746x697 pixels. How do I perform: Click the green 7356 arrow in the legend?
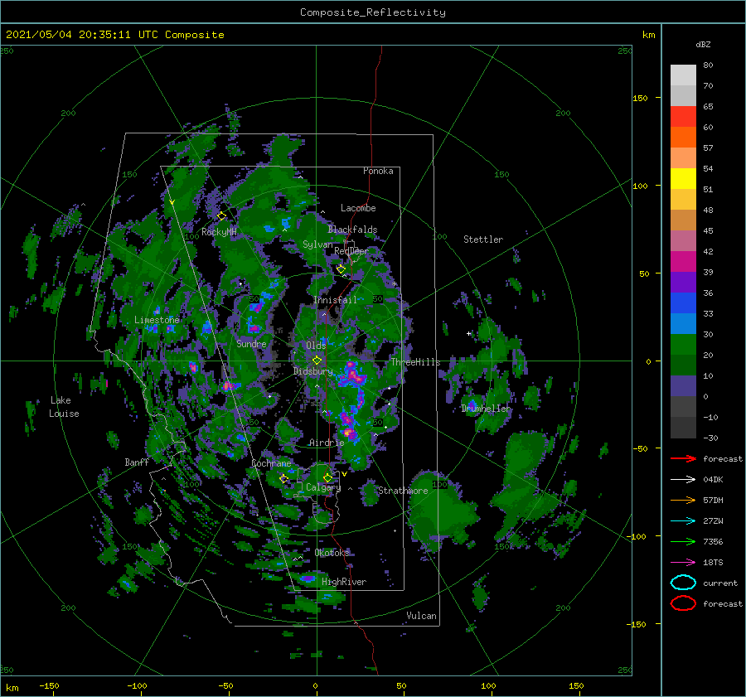683,541
